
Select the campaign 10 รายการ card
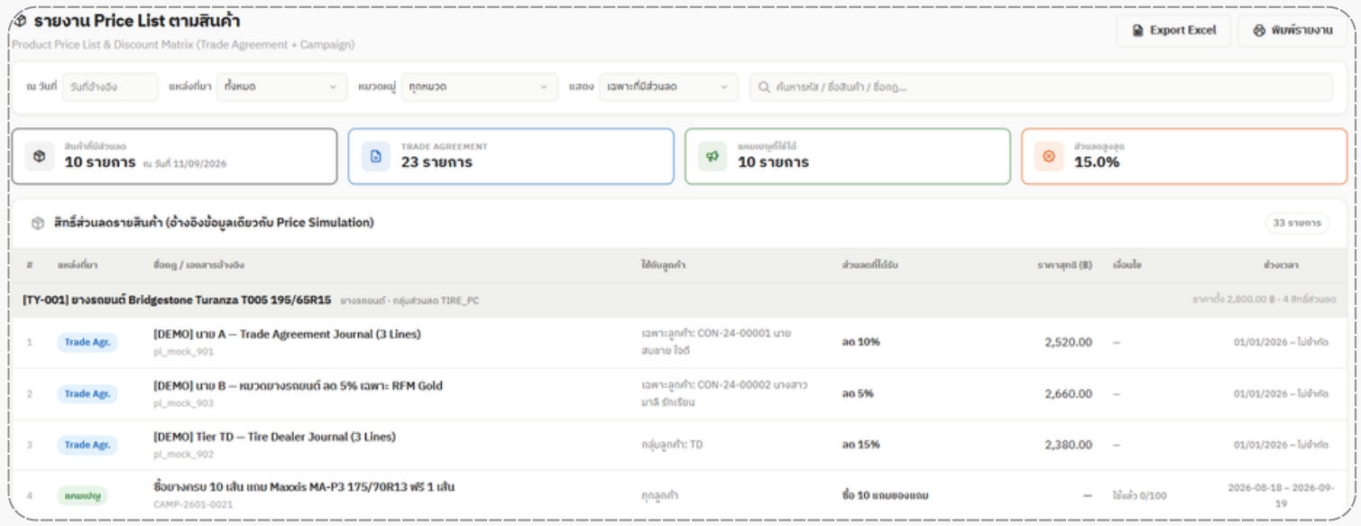(x=847, y=156)
